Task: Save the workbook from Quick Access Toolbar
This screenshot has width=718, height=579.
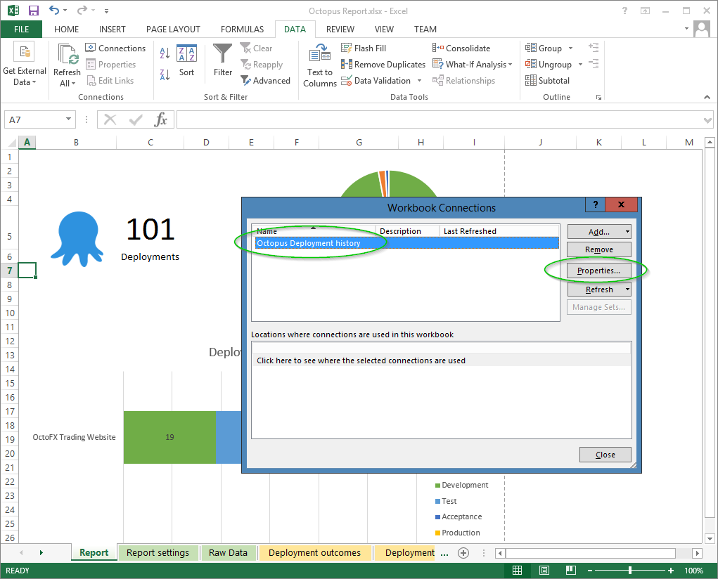Action: [x=34, y=11]
